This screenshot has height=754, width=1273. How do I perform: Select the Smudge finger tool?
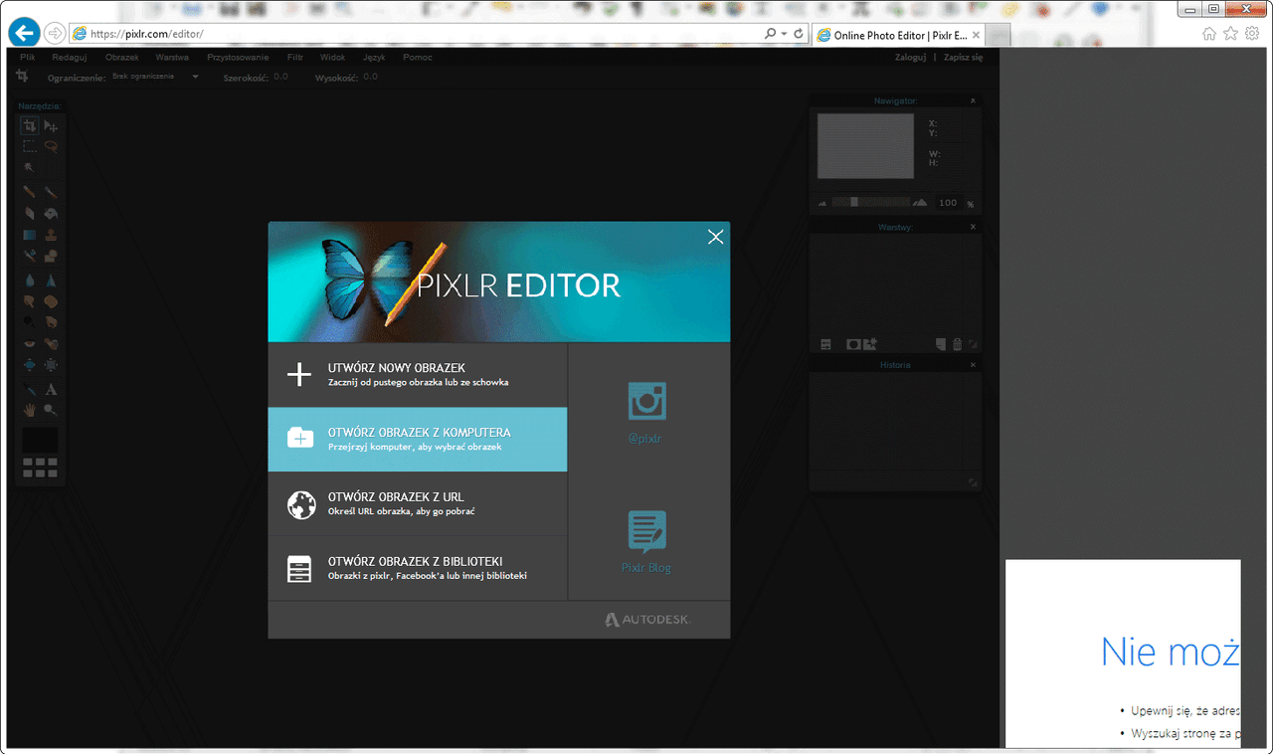tap(30, 301)
